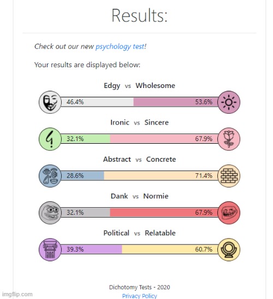Viewport: 273px width, 299px height.
Task: Click the green 32.1% Ironic bar segment
Action: pyautogui.click(x=86, y=139)
